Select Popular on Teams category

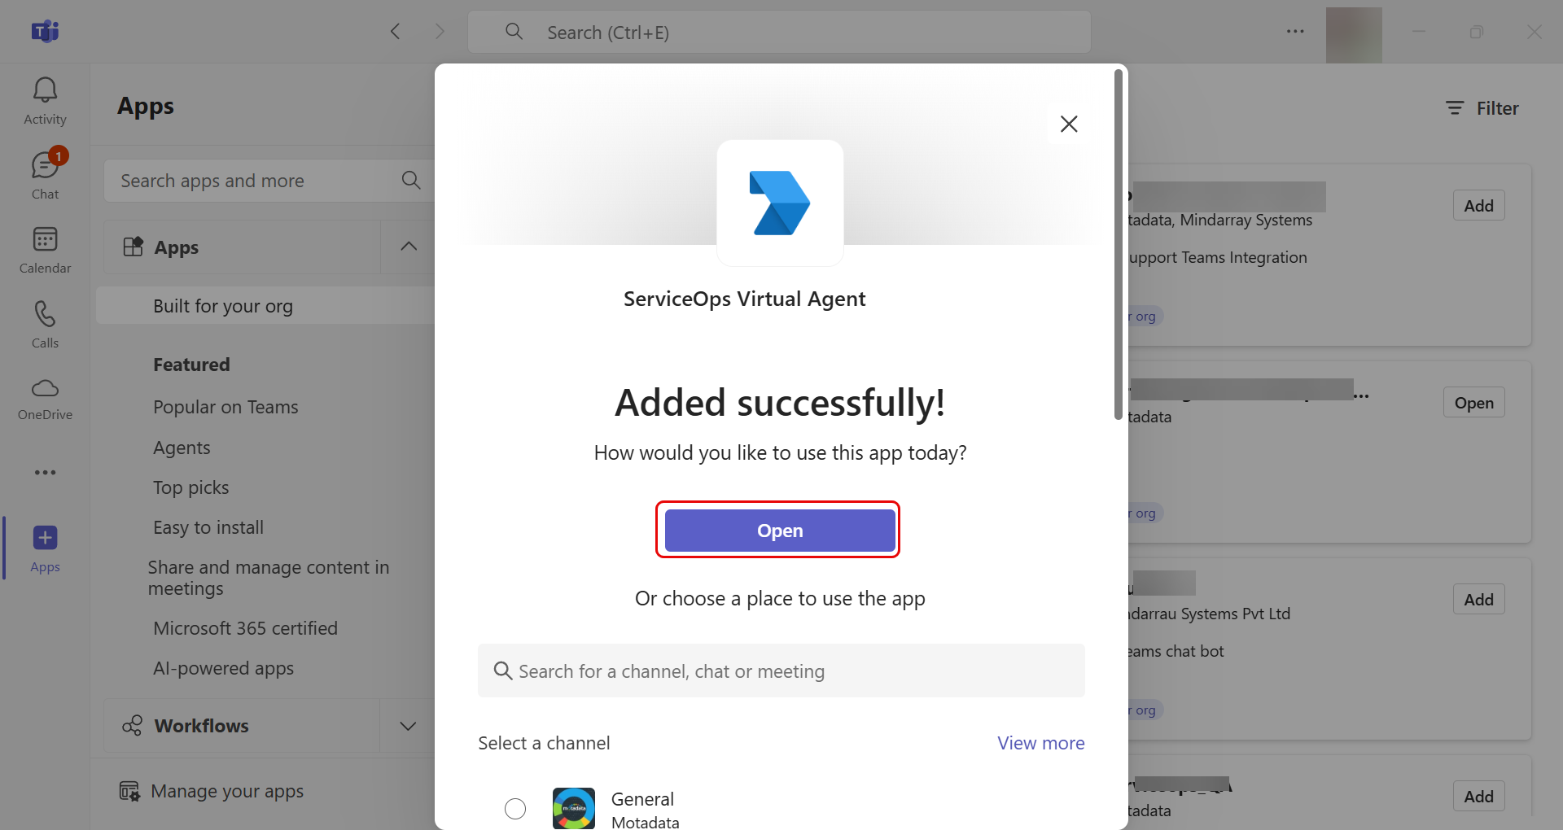pyautogui.click(x=225, y=407)
